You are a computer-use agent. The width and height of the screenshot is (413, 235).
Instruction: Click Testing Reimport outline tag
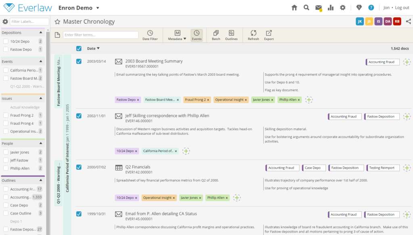click(383, 168)
